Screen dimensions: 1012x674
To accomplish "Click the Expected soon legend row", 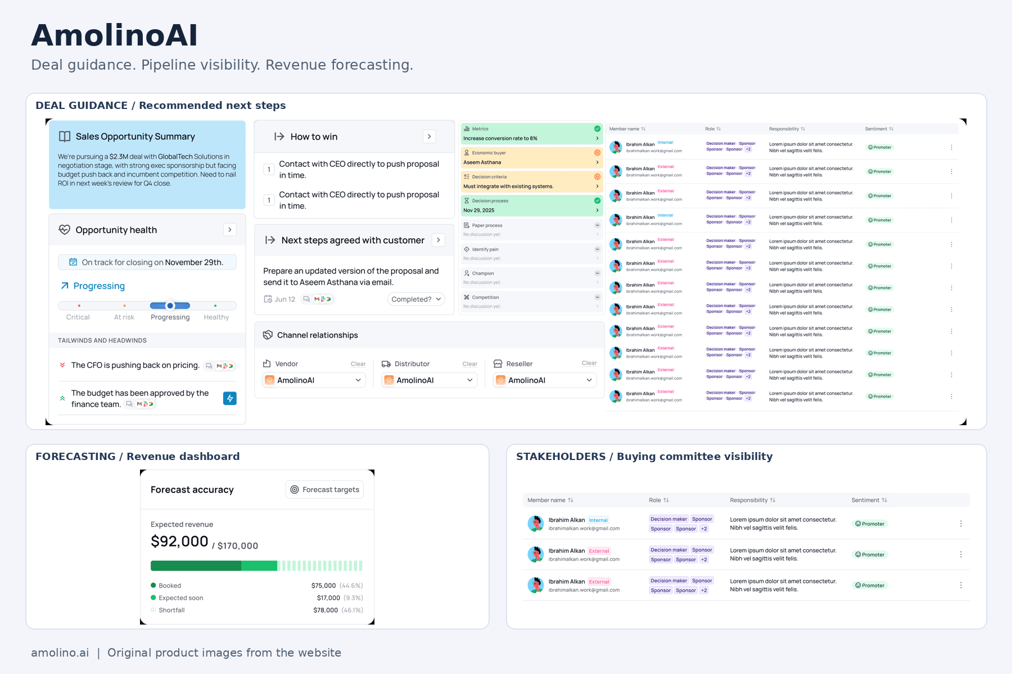I will (256, 598).
